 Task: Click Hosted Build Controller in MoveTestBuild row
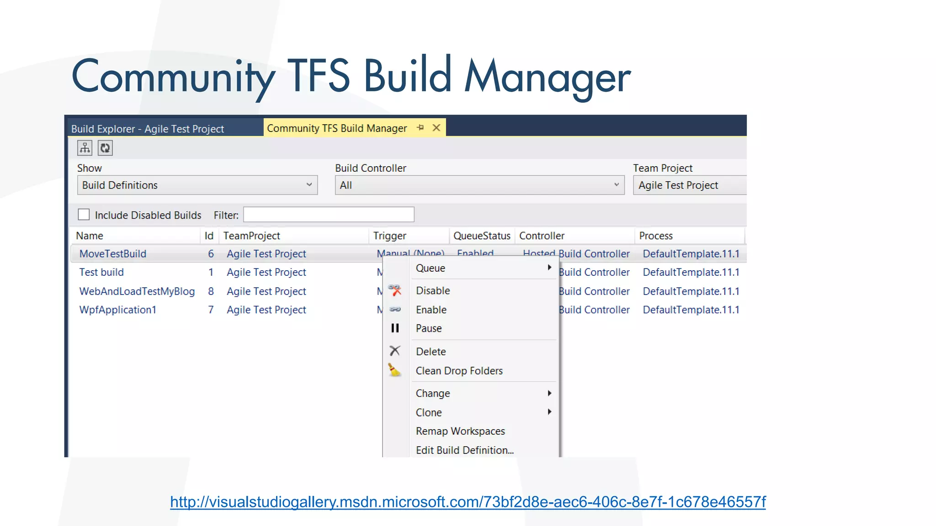click(576, 253)
